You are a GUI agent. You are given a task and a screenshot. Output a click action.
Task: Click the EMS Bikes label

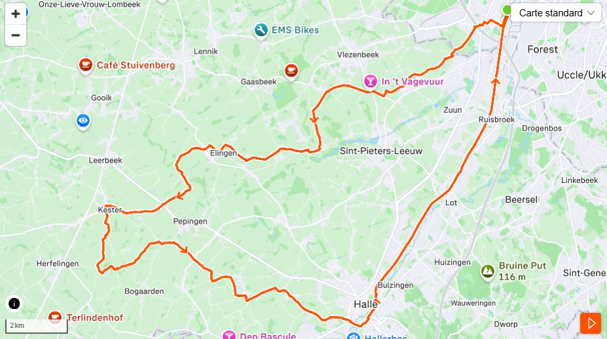[x=296, y=30]
